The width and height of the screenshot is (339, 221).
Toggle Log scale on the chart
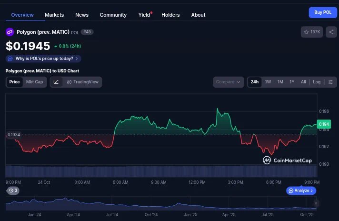point(317,82)
